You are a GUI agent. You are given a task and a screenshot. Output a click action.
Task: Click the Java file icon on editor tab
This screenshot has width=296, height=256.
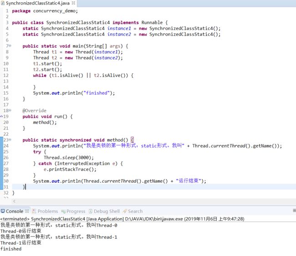[3, 3]
